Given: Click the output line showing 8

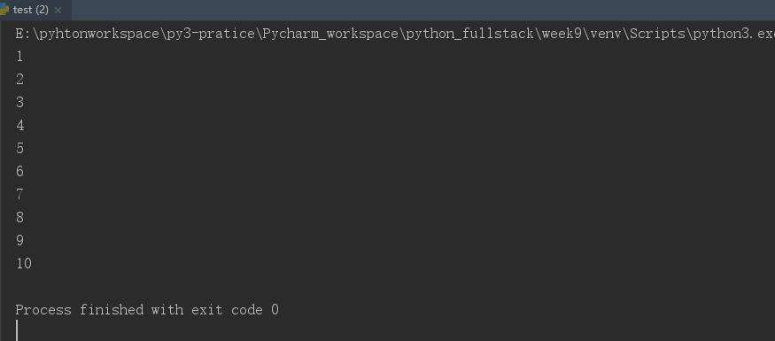Looking at the screenshot, I should pyautogui.click(x=19, y=218).
